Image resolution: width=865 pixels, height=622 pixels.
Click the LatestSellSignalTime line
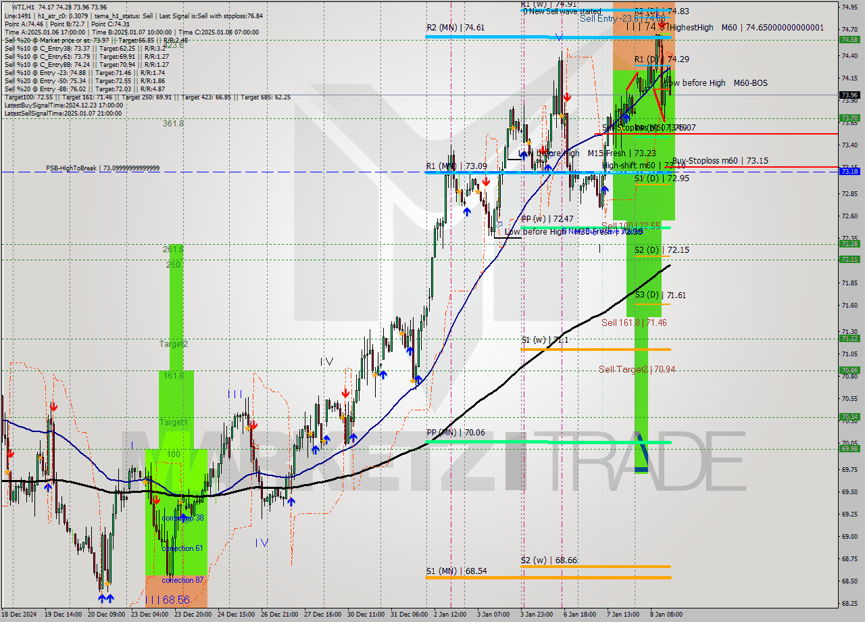(64, 114)
